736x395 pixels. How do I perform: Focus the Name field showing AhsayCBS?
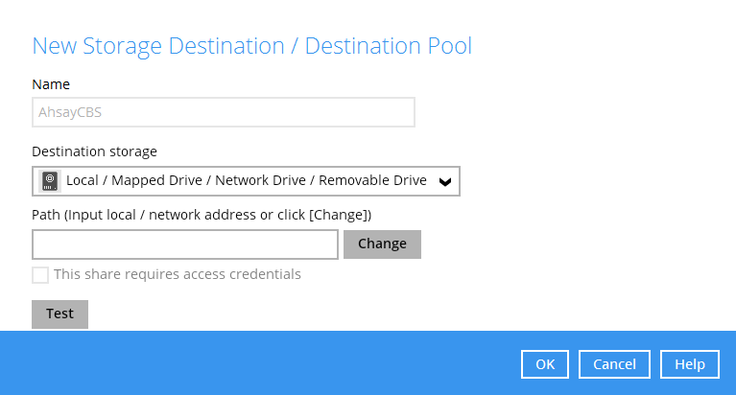224,112
